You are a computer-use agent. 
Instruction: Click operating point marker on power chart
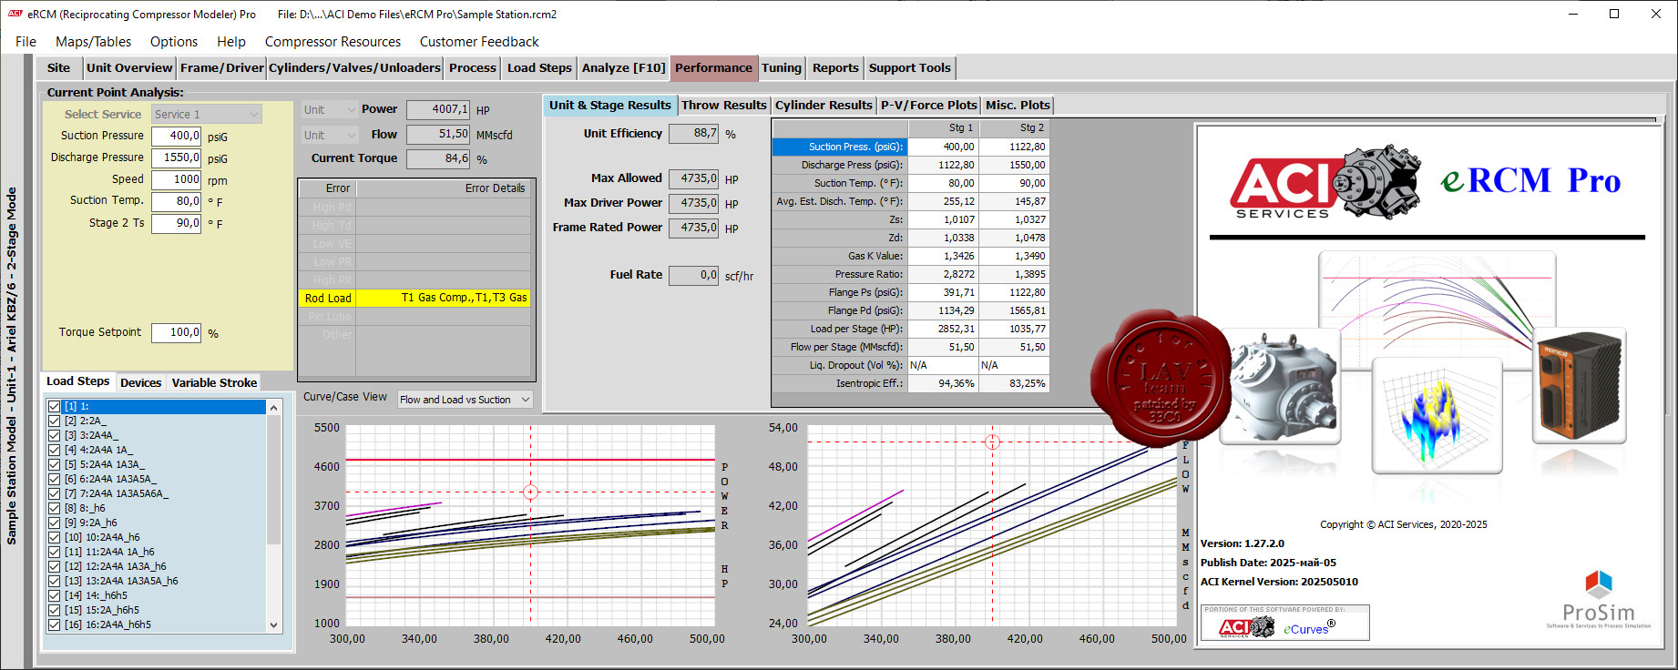click(x=531, y=492)
